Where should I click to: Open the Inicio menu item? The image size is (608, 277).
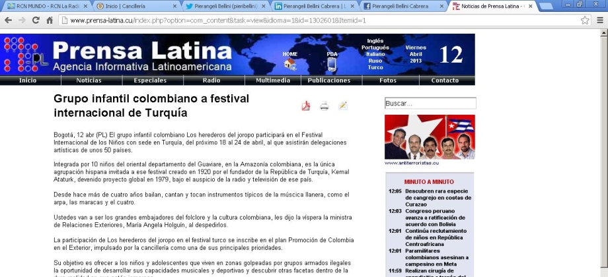28,80
